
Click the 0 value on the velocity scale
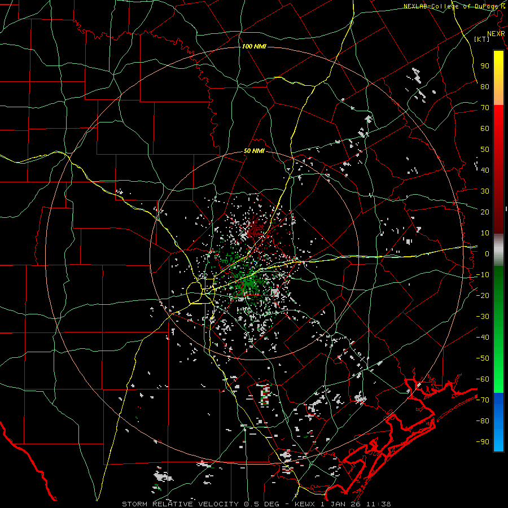[487, 253]
